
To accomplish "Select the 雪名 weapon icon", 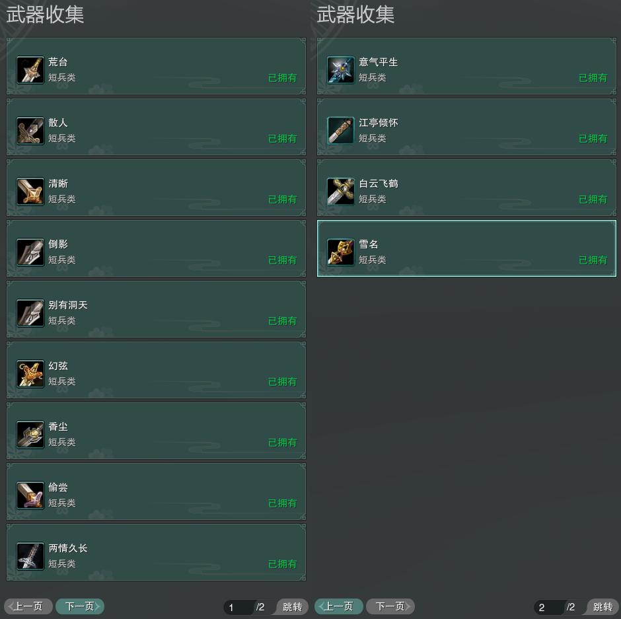I will point(341,252).
